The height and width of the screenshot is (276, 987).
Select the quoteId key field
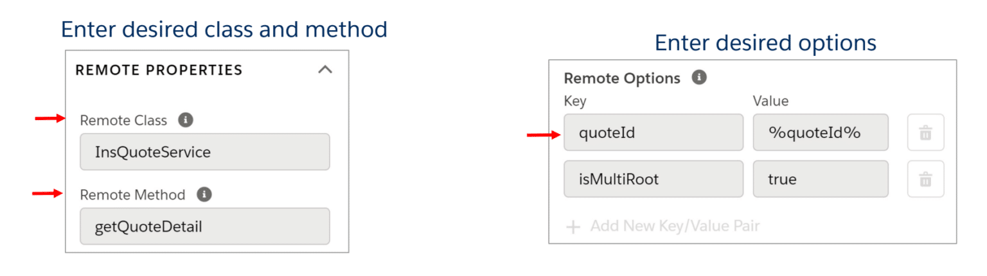coord(653,133)
